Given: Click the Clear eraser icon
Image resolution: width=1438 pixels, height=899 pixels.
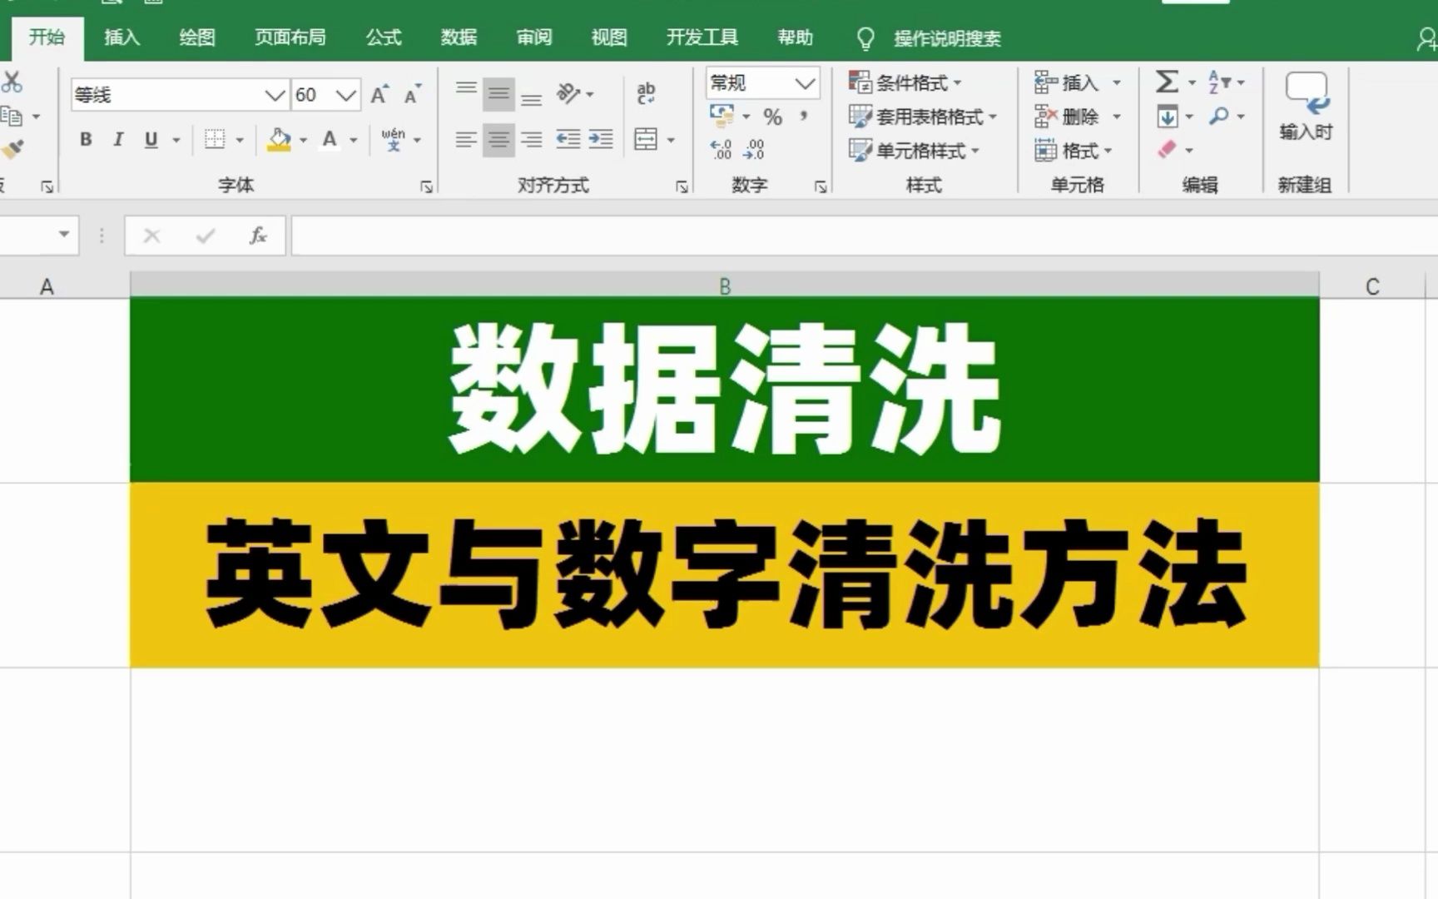Looking at the screenshot, I should pos(1167,150).
